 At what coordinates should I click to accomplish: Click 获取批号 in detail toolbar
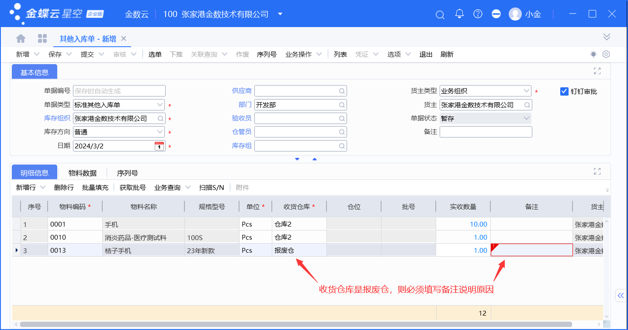coord(132,187)
